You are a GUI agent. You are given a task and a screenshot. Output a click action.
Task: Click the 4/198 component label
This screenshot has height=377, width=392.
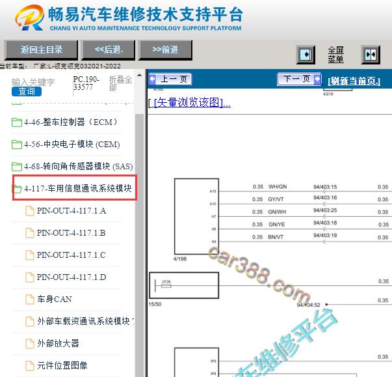pyautogui.click(x=180, y=259)
